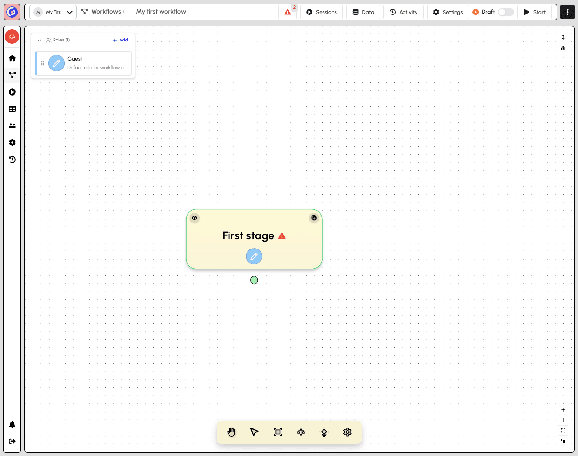Open the KA account avatar menu
Viewport: 578px width, 456px height.
(12, 36)
